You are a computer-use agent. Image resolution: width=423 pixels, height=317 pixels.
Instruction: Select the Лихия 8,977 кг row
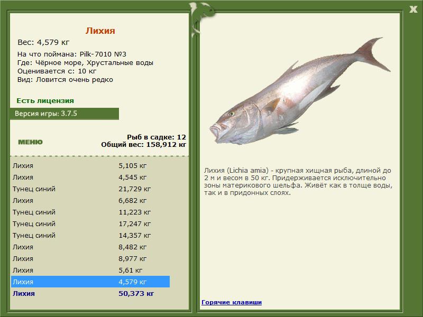point(90,258)
